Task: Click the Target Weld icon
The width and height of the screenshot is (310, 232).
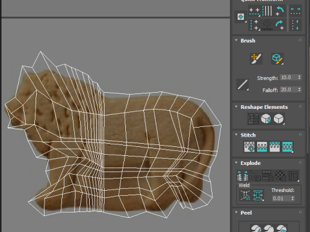Action: click(245, 195)
